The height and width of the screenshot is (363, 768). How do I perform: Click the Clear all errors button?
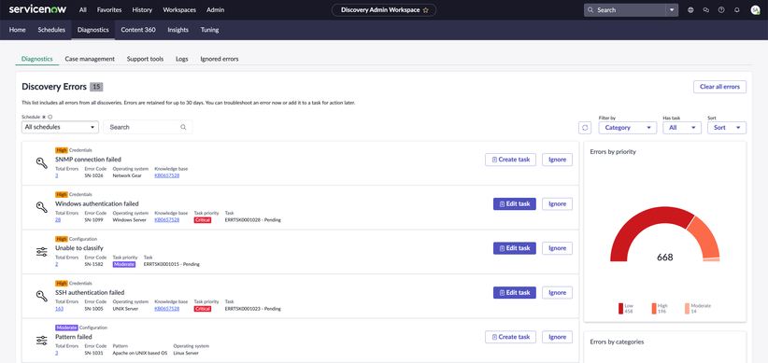719,87
